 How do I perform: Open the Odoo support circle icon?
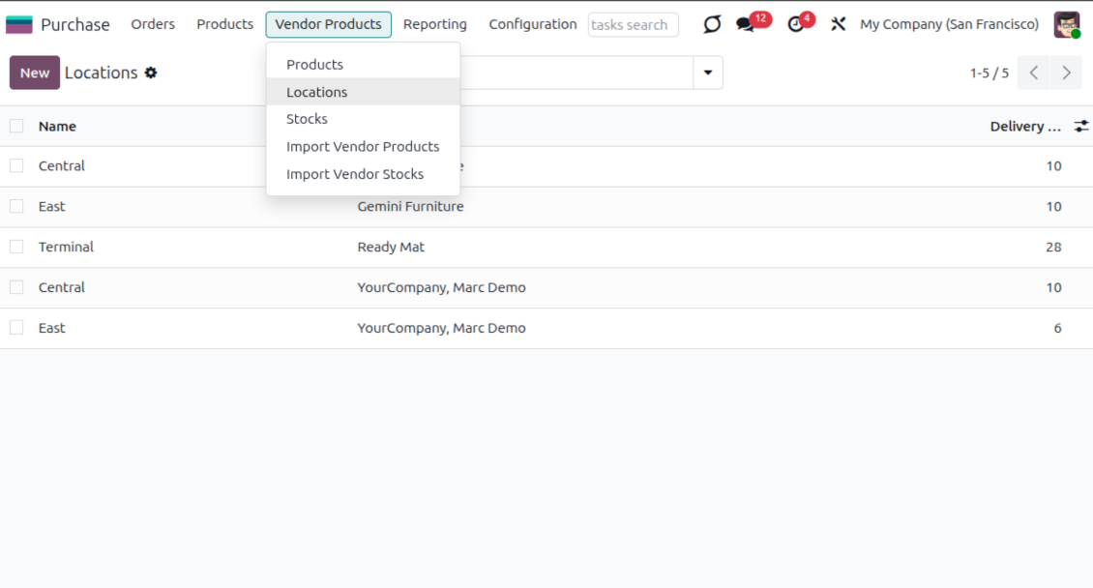pyautogui.click(x=712, y=24)
